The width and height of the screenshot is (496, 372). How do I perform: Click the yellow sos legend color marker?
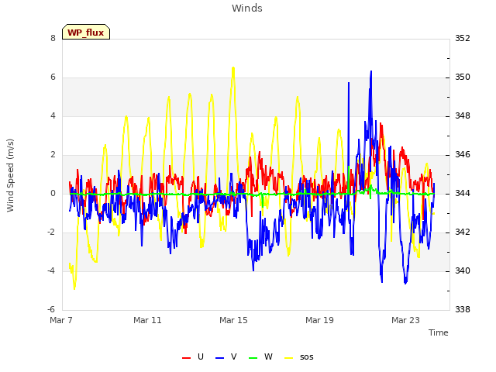click(289, 358)
